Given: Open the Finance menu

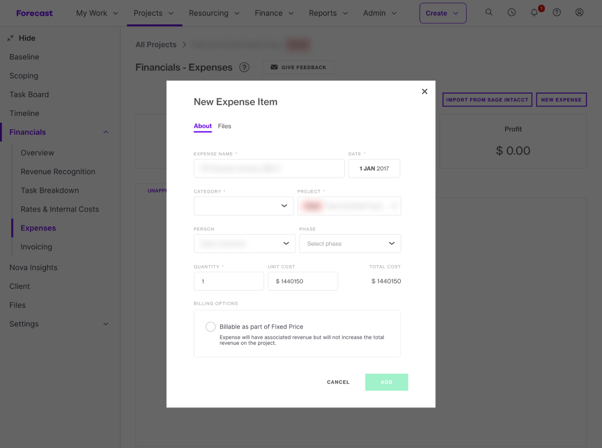Looking at the screenshot, I should coord(274,13).
